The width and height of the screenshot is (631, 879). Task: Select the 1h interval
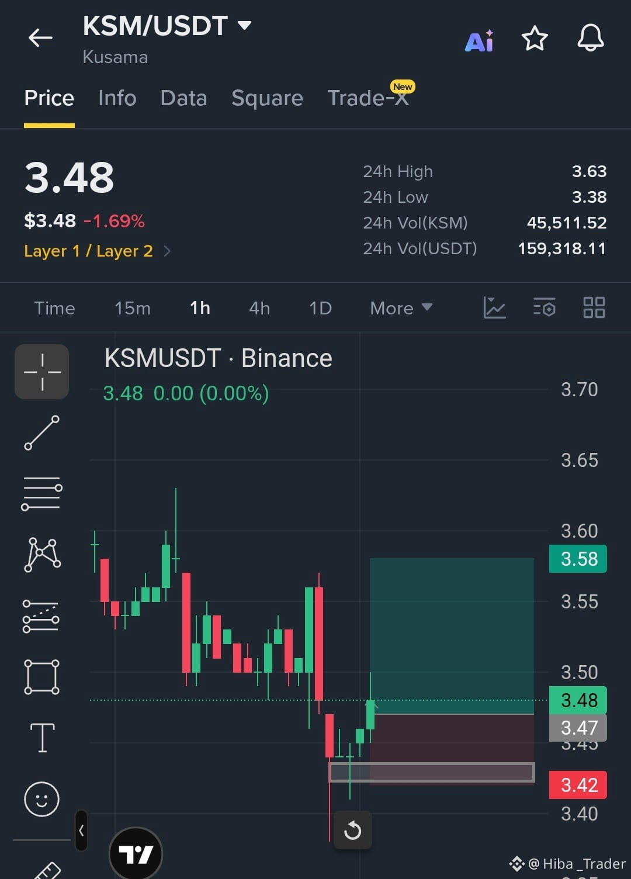(x=200, y=308)
